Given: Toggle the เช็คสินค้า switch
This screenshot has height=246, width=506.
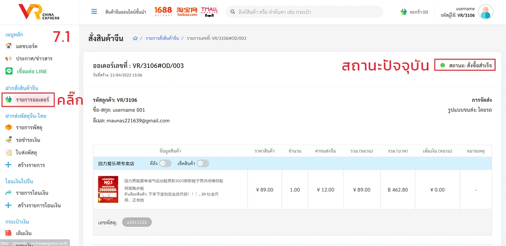Looking at the screenshot, I should tap(202, 163).
